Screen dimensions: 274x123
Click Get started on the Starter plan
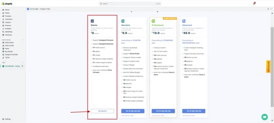pos(102,111)
